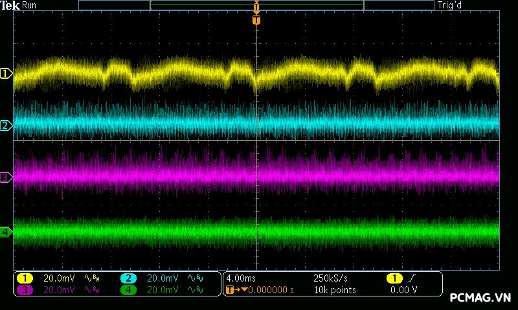Click the channel 1 yellow ground marker

(6, 74)
